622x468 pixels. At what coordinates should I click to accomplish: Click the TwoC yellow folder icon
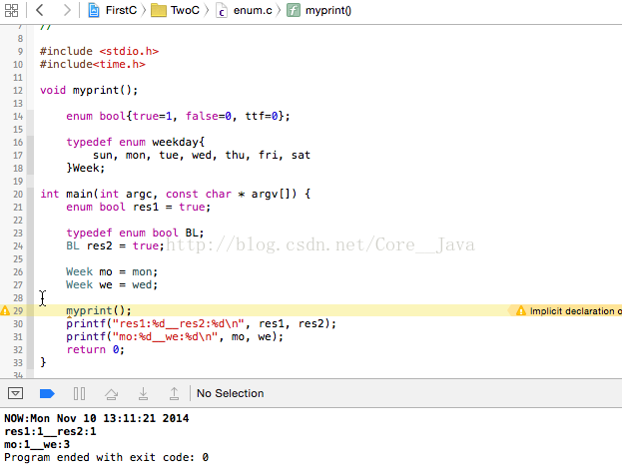click(159, 11)
